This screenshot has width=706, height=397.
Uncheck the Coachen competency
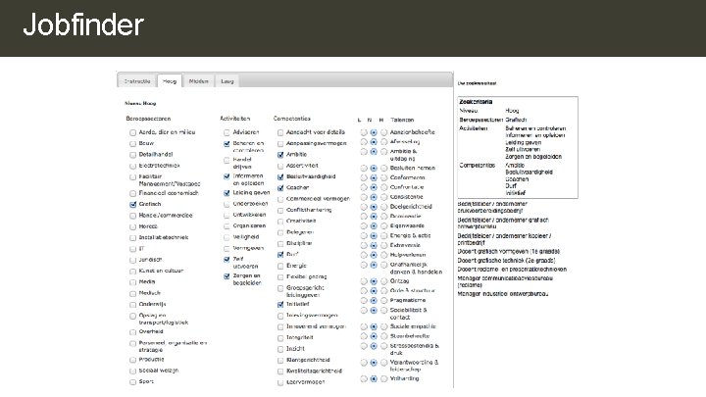[x=280, y=188]
